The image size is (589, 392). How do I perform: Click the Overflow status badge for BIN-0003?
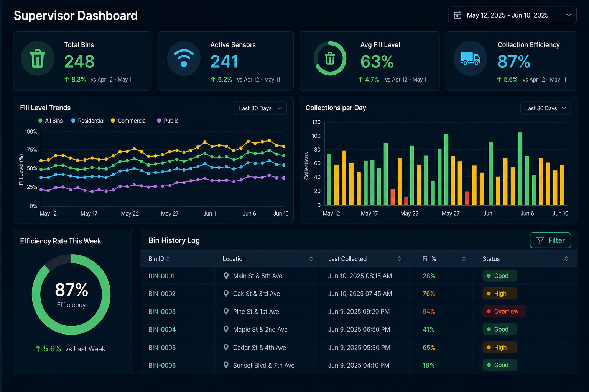tap(504, 311)
